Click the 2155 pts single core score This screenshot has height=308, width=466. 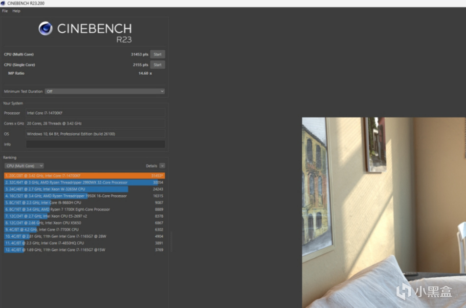[140, 65]
